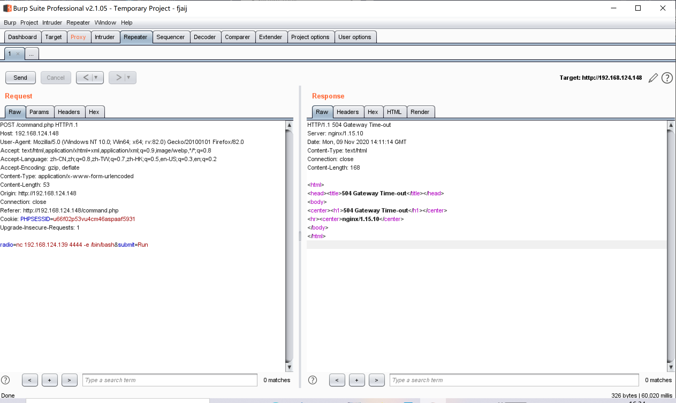Switch to the Sequencer tab

pos(170,37)
